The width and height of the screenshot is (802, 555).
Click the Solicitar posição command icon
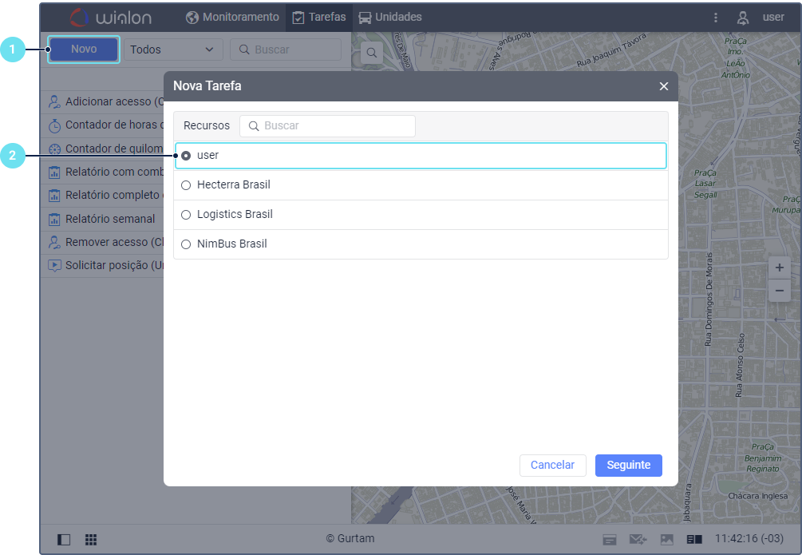pos(54,266)
